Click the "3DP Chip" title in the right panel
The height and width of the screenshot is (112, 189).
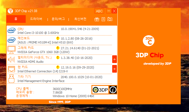pos(149,55)
